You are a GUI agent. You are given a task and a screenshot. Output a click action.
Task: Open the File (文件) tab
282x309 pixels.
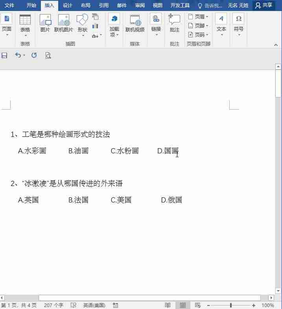(9, 6)
